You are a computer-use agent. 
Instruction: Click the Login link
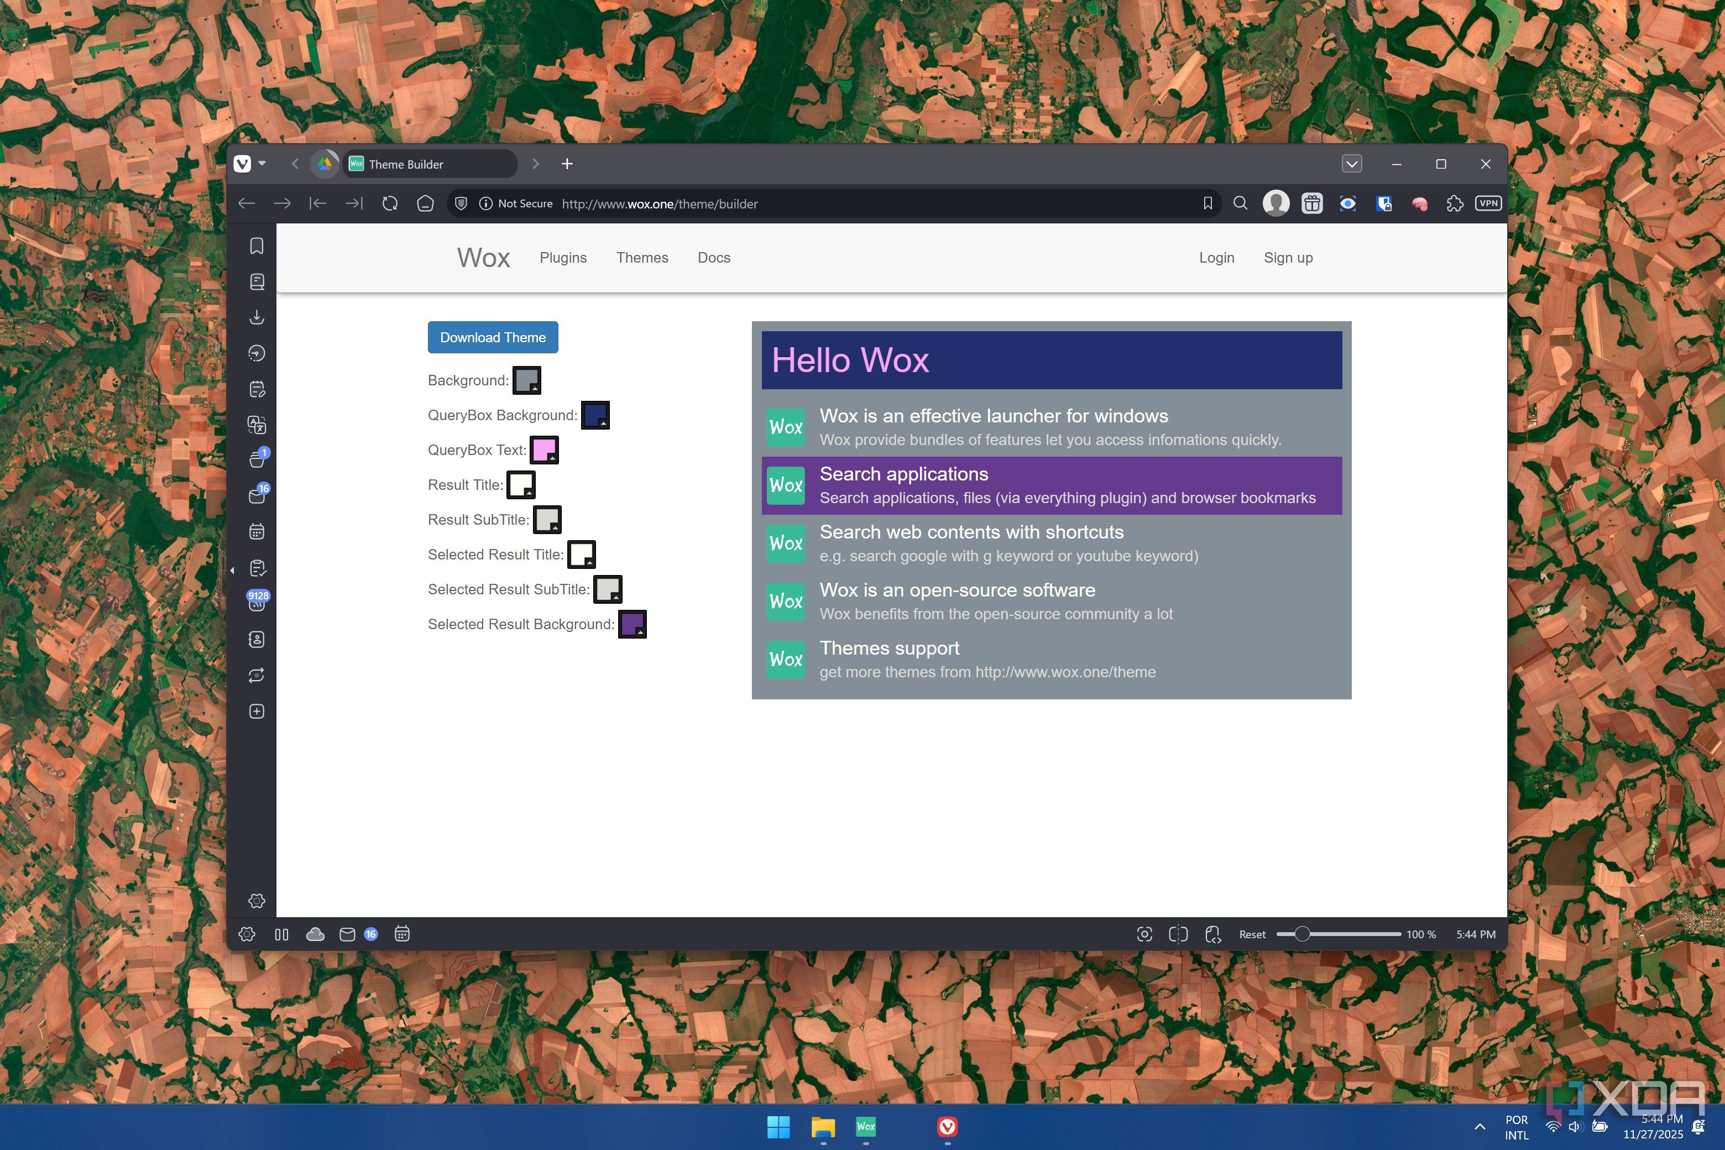coord(1217,258)
